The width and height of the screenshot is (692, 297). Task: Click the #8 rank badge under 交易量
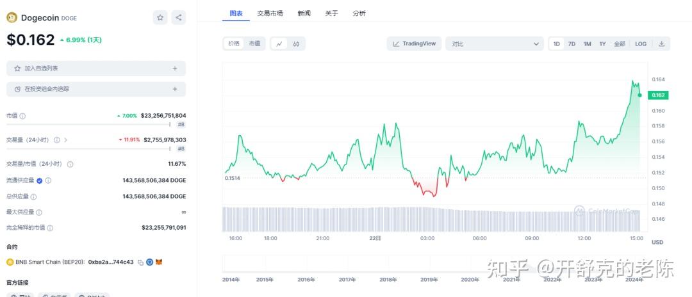(x=181, y=149)
